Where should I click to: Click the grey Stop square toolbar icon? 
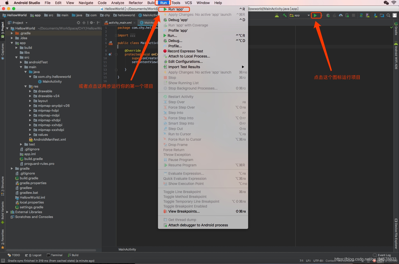point(354,15)
